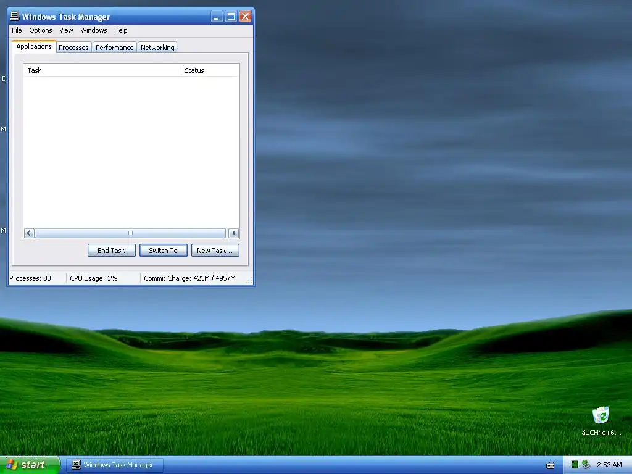
Task: Click the right scroll arrow in task list
Action: tap(233, 233)
